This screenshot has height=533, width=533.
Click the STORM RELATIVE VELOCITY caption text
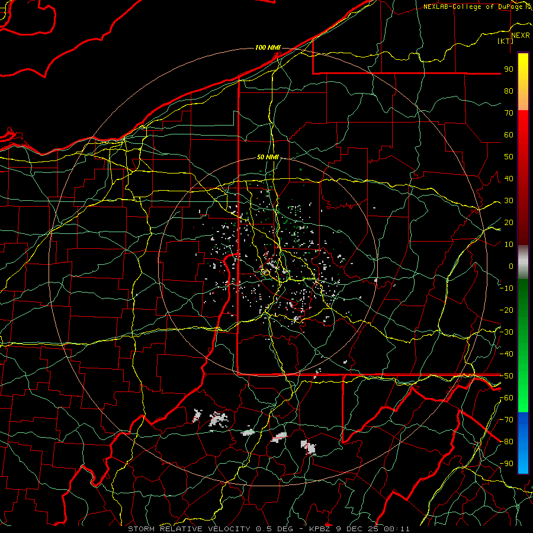(x=189, y=529)
